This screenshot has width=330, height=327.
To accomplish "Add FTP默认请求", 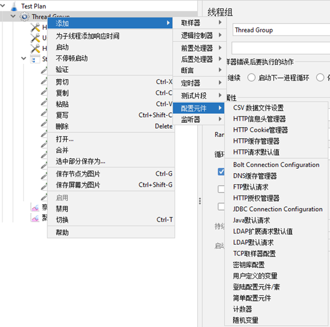I will pyautogui.click(x=276, y=187).
